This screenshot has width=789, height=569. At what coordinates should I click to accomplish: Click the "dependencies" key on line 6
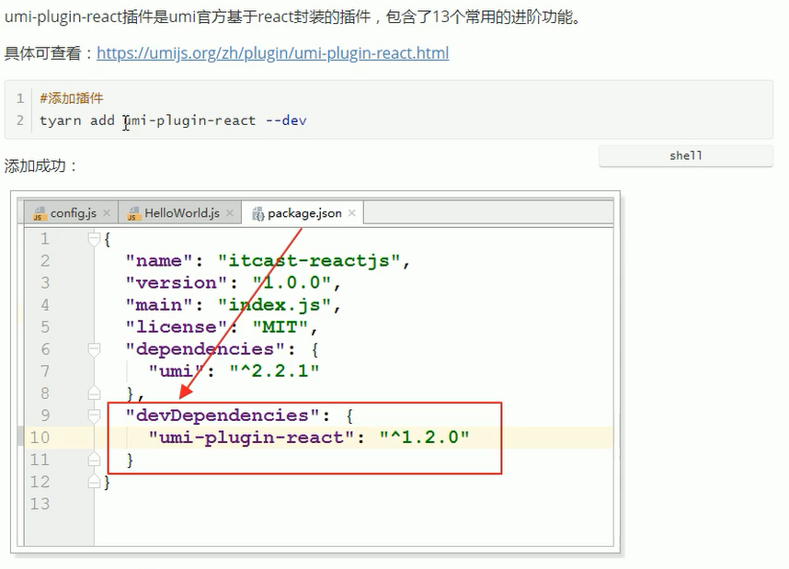(206, 349)
